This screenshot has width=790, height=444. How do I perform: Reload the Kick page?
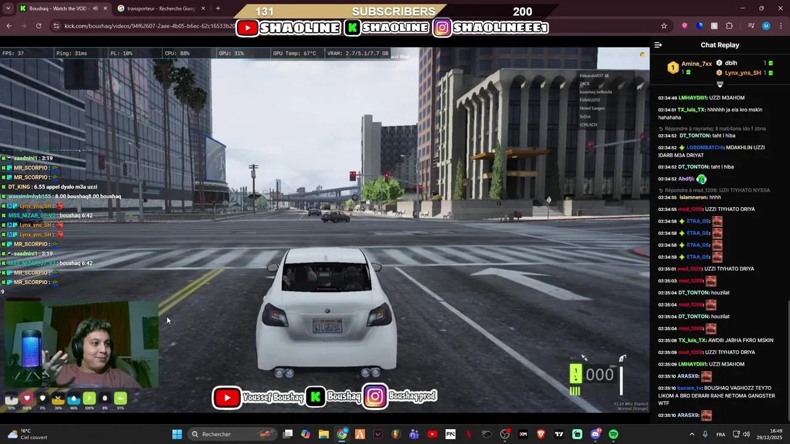38,26
